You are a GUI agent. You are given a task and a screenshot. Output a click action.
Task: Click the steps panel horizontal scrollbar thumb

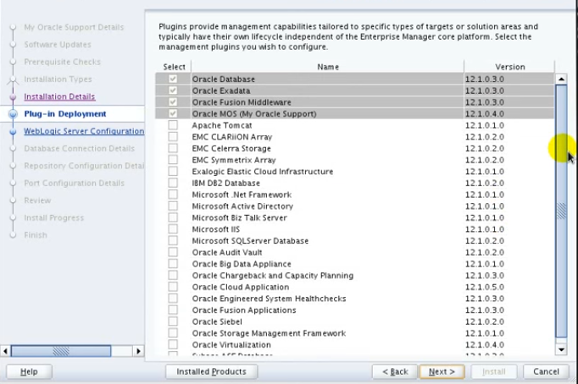tap(61, 351)
